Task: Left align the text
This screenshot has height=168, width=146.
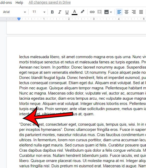Action: point(119,12)
